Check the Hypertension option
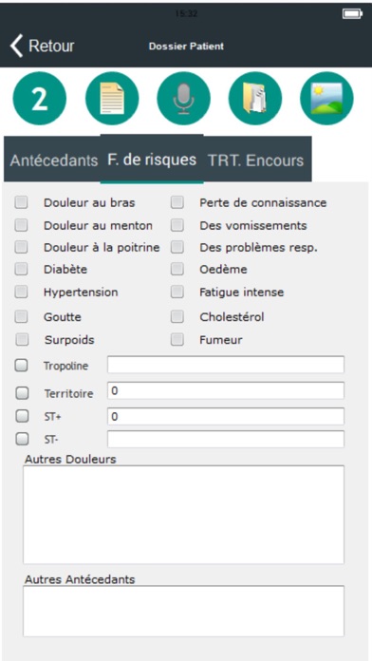The width and height of the screenshot is (372, 661). pos(21,292)
